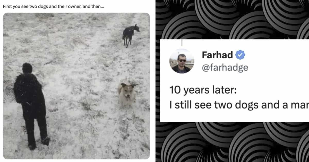Click the spiral pattern below the tweet card
309x162 pixels.
click(232, 142)
